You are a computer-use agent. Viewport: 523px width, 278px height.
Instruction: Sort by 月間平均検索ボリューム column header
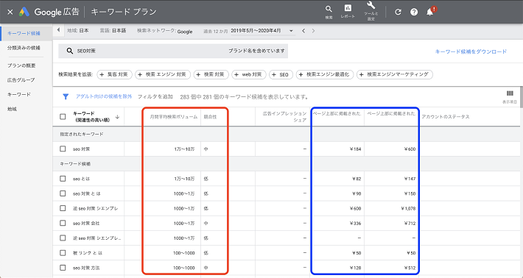click(x=173, y=117)
